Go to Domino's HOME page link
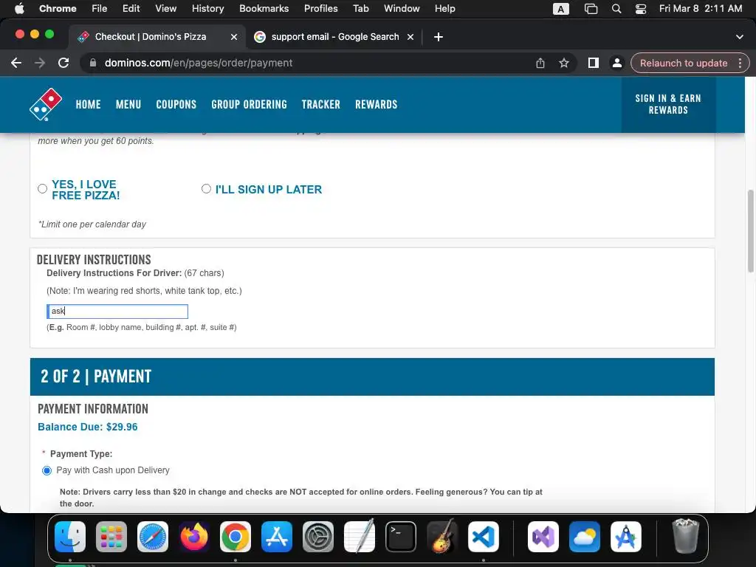 tap(89, 105)
